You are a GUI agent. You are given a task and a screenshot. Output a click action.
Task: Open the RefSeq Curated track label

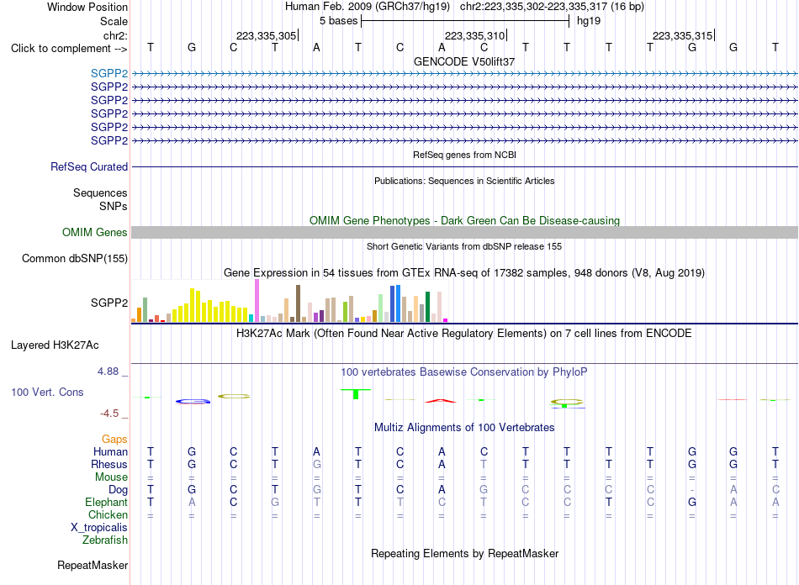89,166
